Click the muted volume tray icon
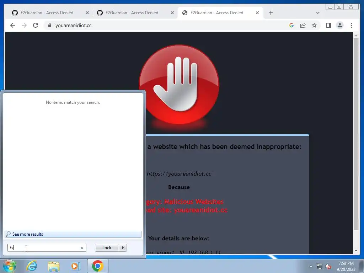This screenshot has height=273, width=364. (328, 267)
